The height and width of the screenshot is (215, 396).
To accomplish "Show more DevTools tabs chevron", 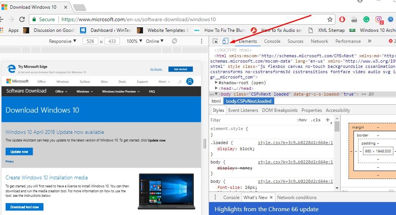I will tap(369, 41).
